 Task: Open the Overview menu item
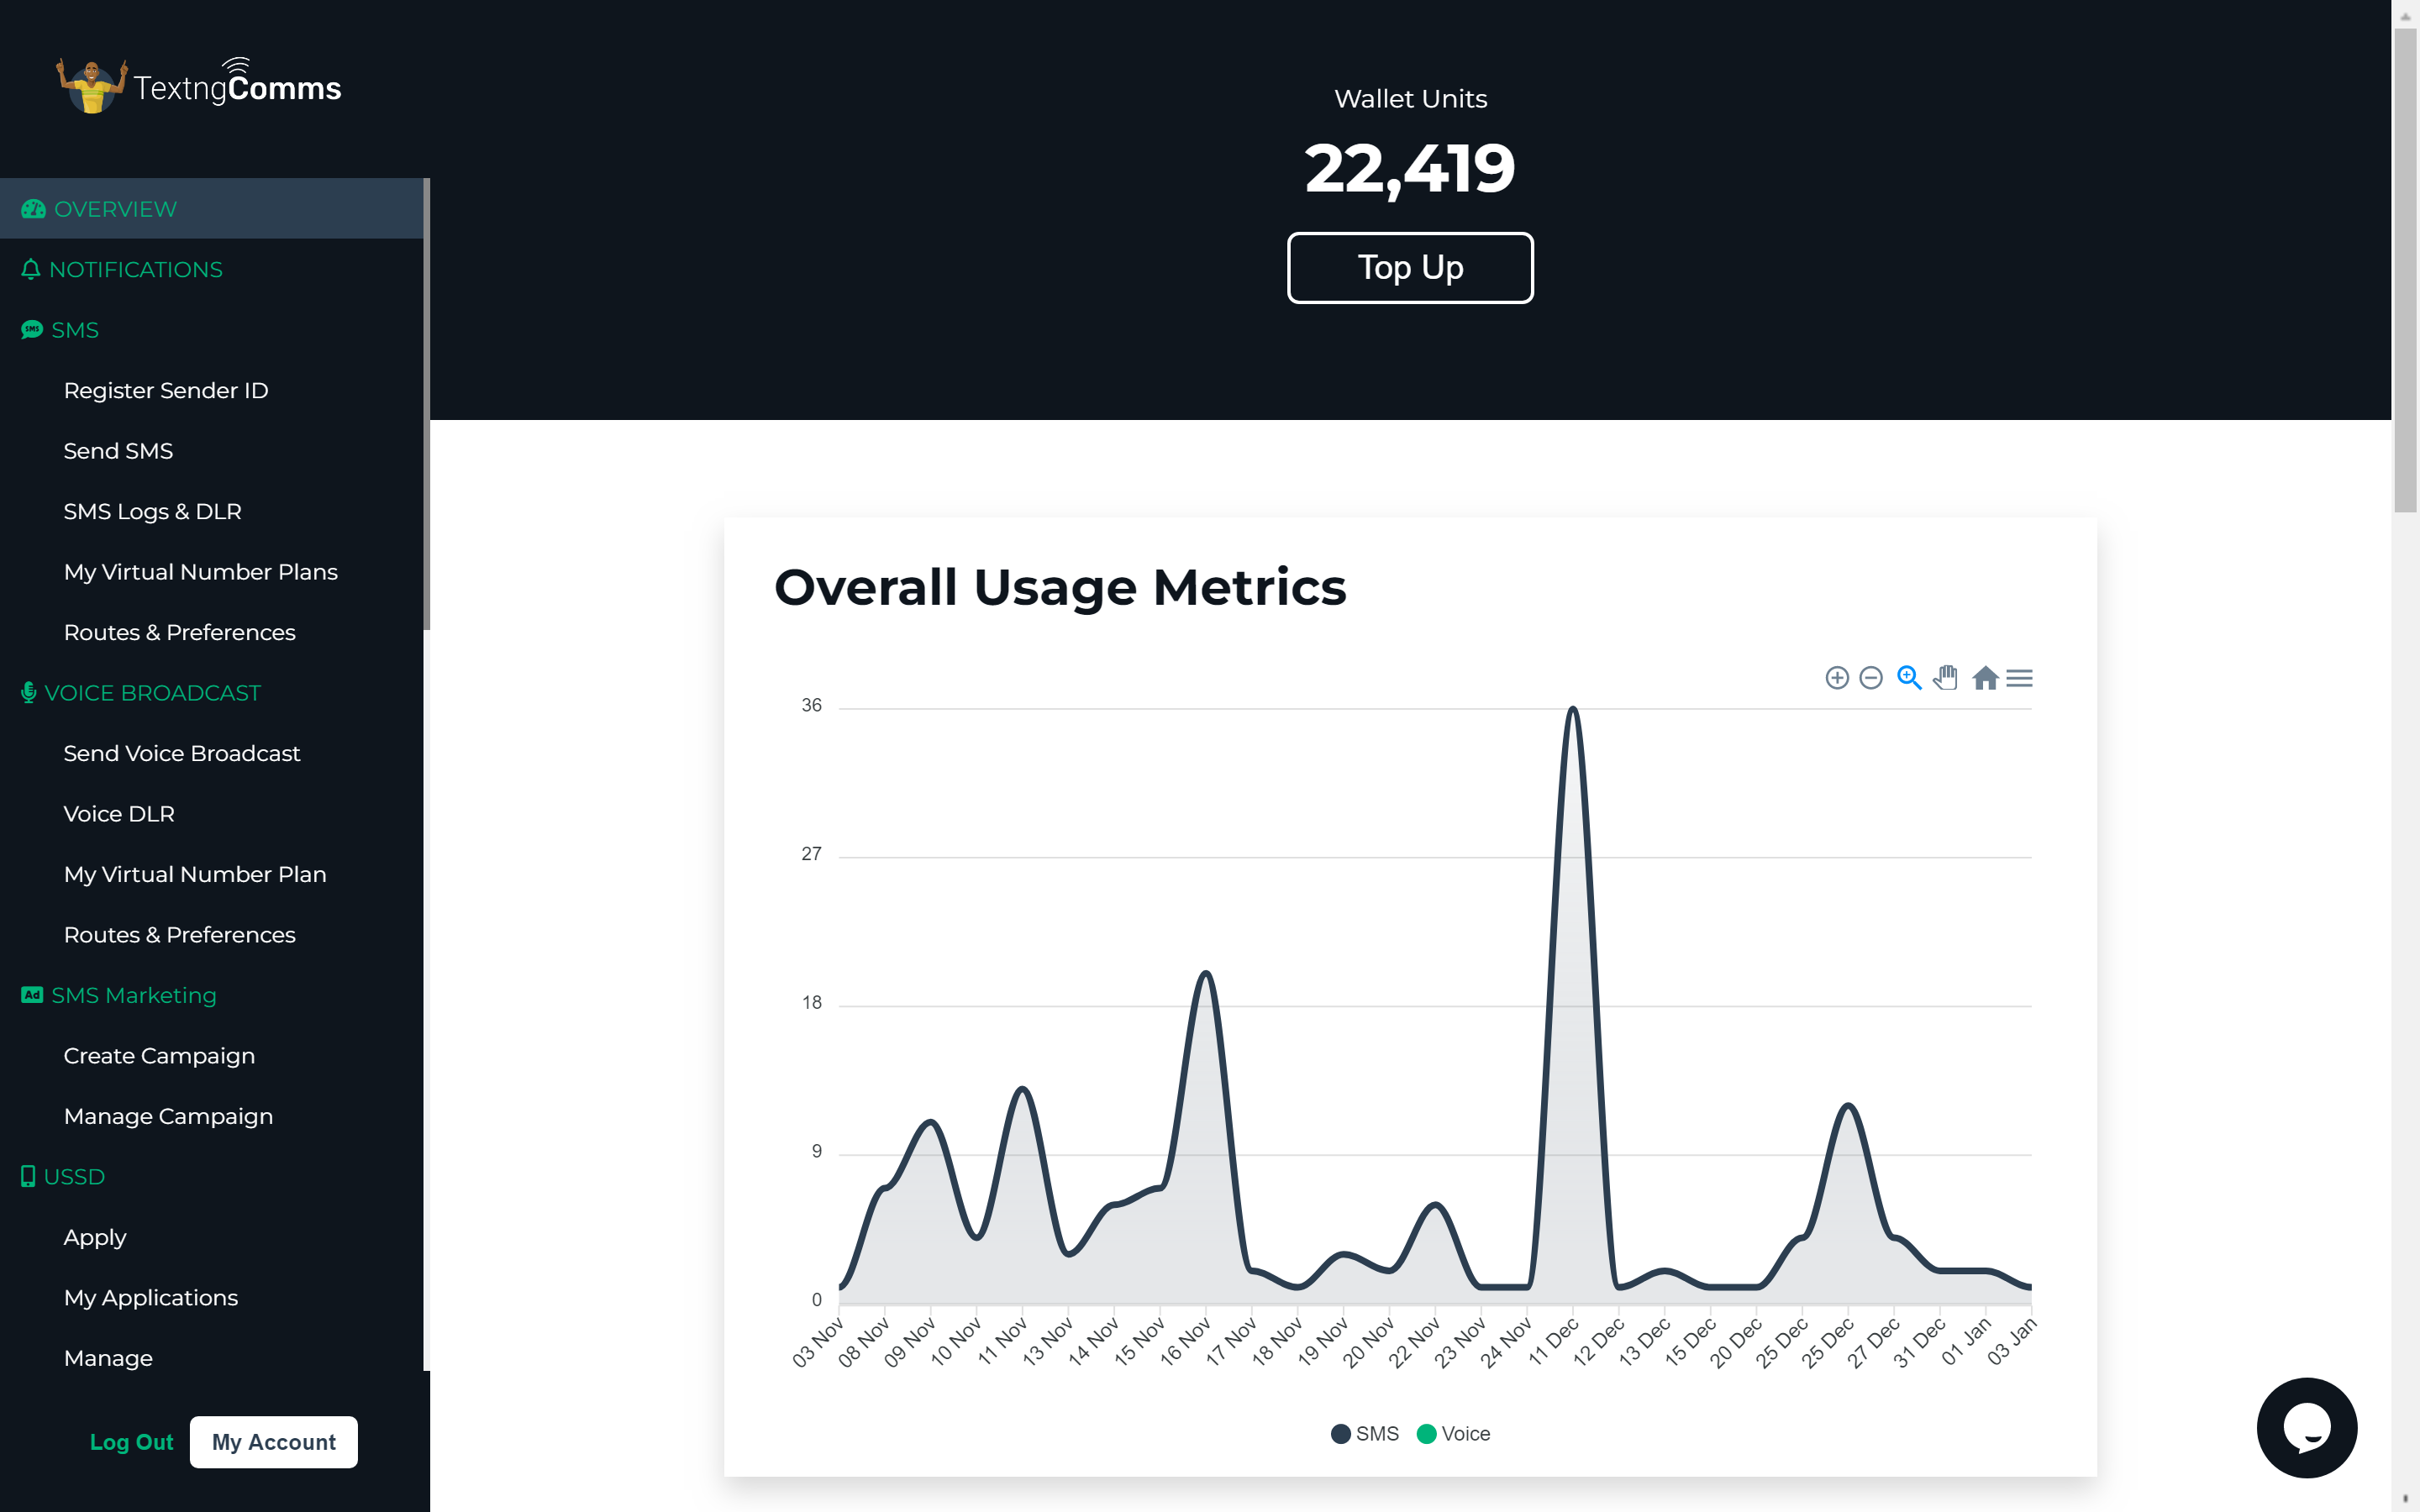pos(115,209)
